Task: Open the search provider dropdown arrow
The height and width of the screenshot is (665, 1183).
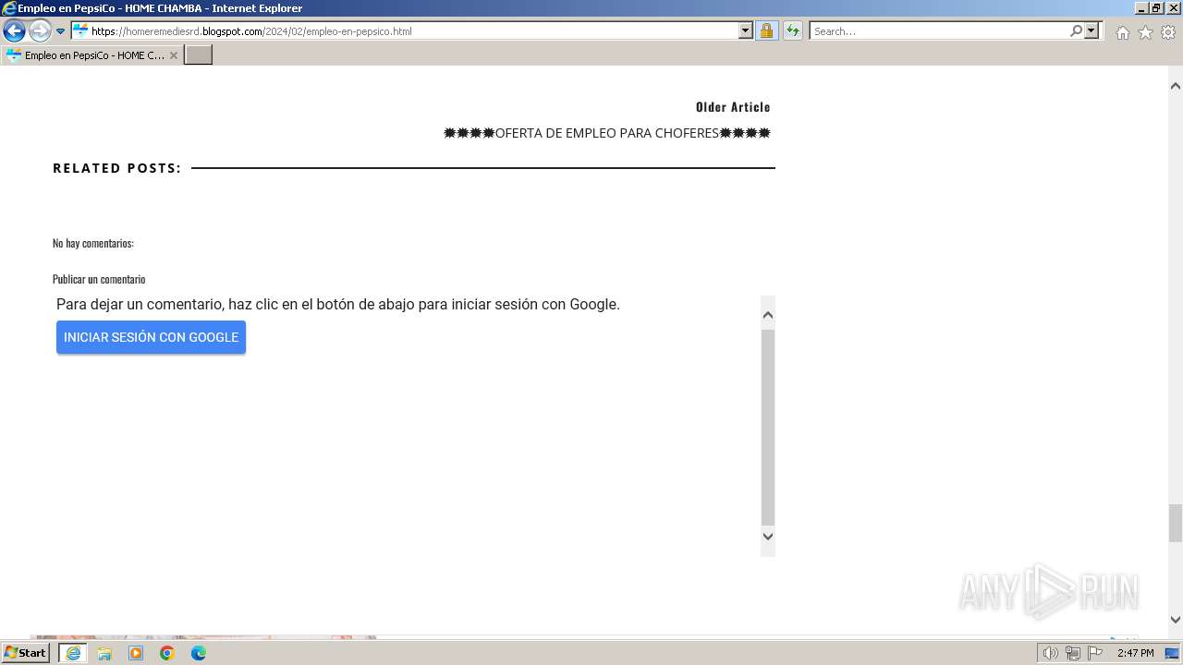Action: click(1092, 30)
